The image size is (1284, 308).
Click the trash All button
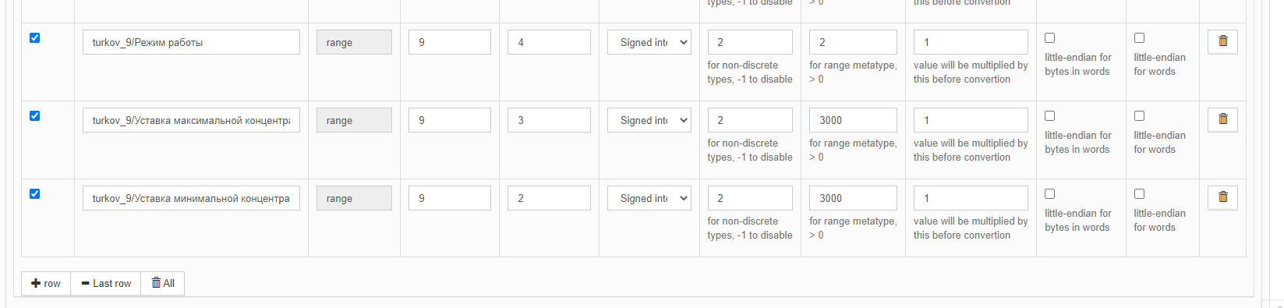(x=162, y=283)
